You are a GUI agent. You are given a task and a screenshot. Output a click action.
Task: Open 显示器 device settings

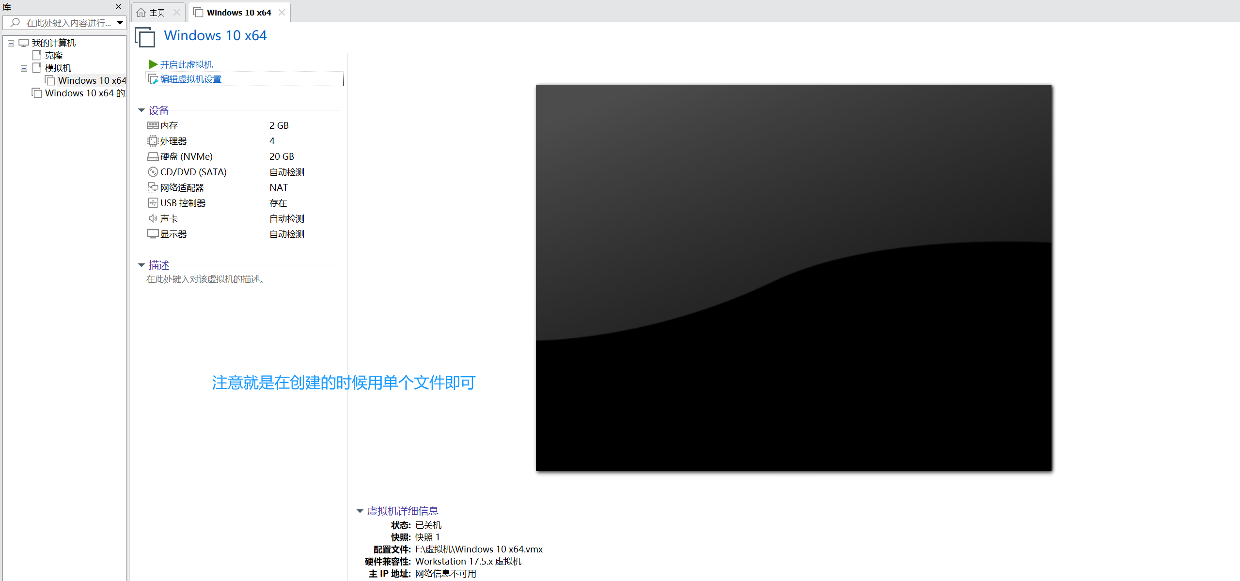pyautogui.click(x=173, y=234)
